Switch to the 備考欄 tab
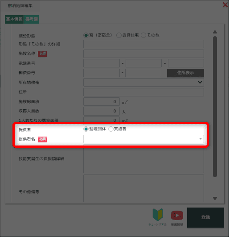 32,19
